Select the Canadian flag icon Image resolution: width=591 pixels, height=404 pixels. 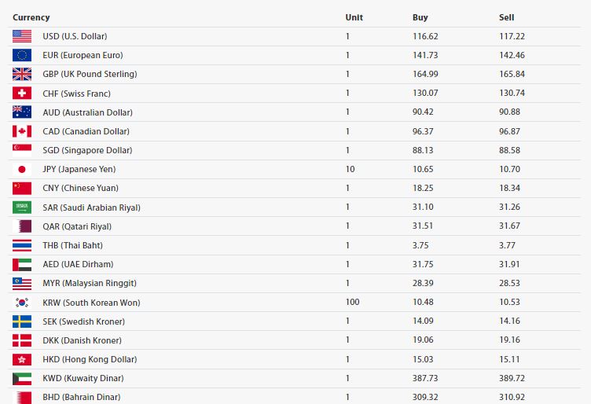pos(22,131)
